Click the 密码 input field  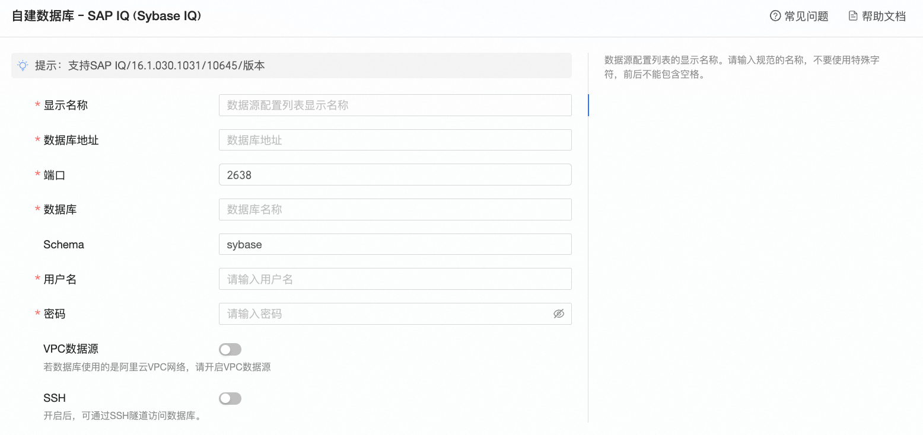coord(395,314)
